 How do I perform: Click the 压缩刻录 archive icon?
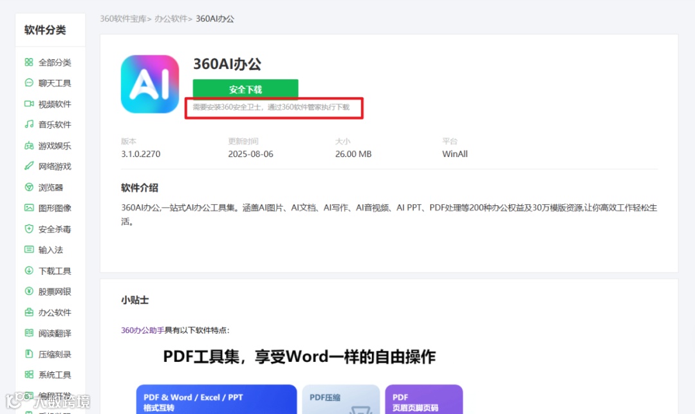pos(29,353)
